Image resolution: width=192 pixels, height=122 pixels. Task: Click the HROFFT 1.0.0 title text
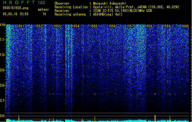tap(24, 2)
